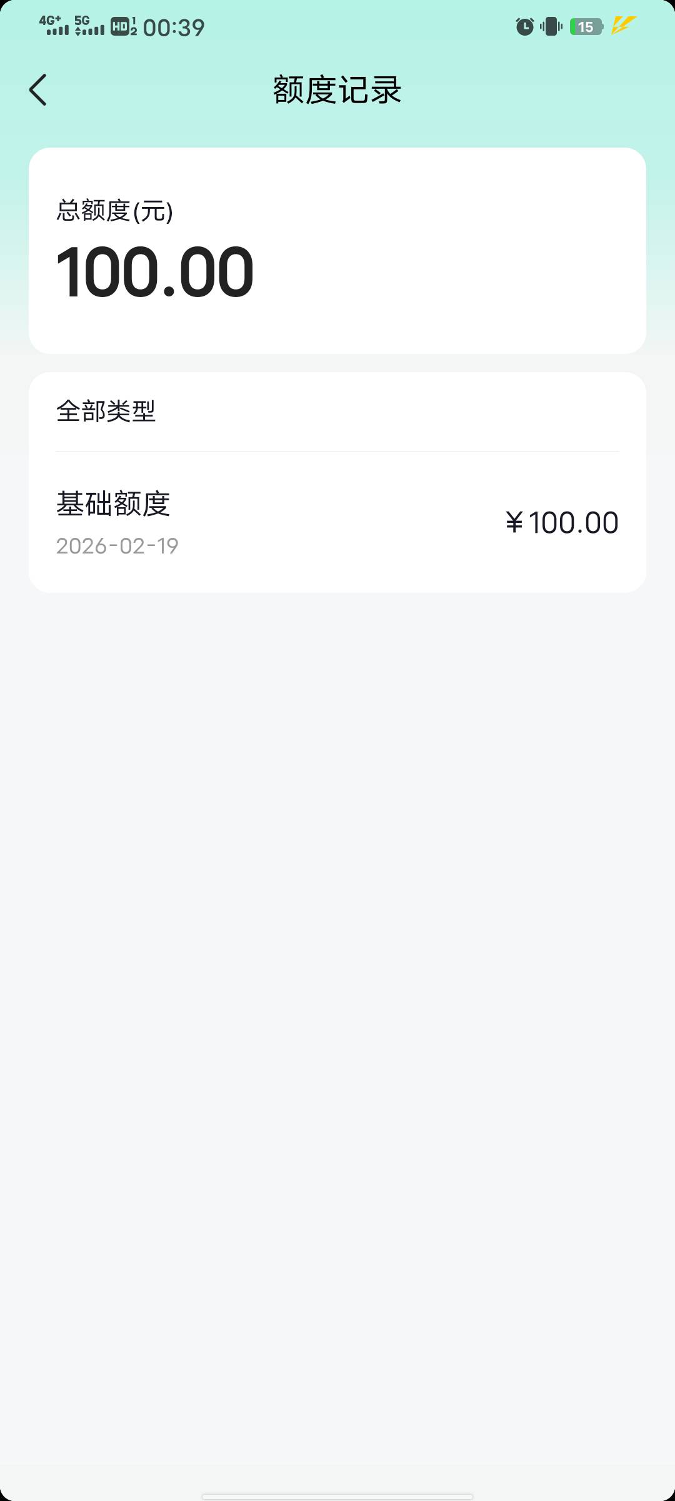This screenshot has height=1501, width=675.
Task: Tap the yen symbol before 100.00
Action: pos(514,523)
